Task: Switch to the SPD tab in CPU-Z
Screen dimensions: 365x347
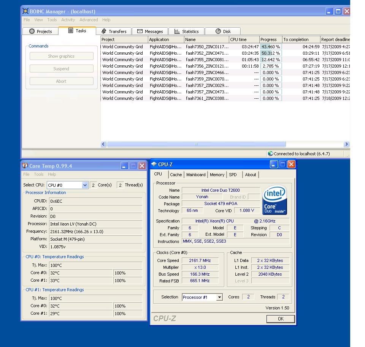Action: 233,175
